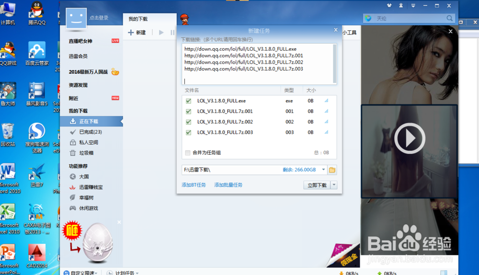Viewport: 479px width, 275px height.
Task: Close the right-side advertisement panel
Action: tap(450, 31)
